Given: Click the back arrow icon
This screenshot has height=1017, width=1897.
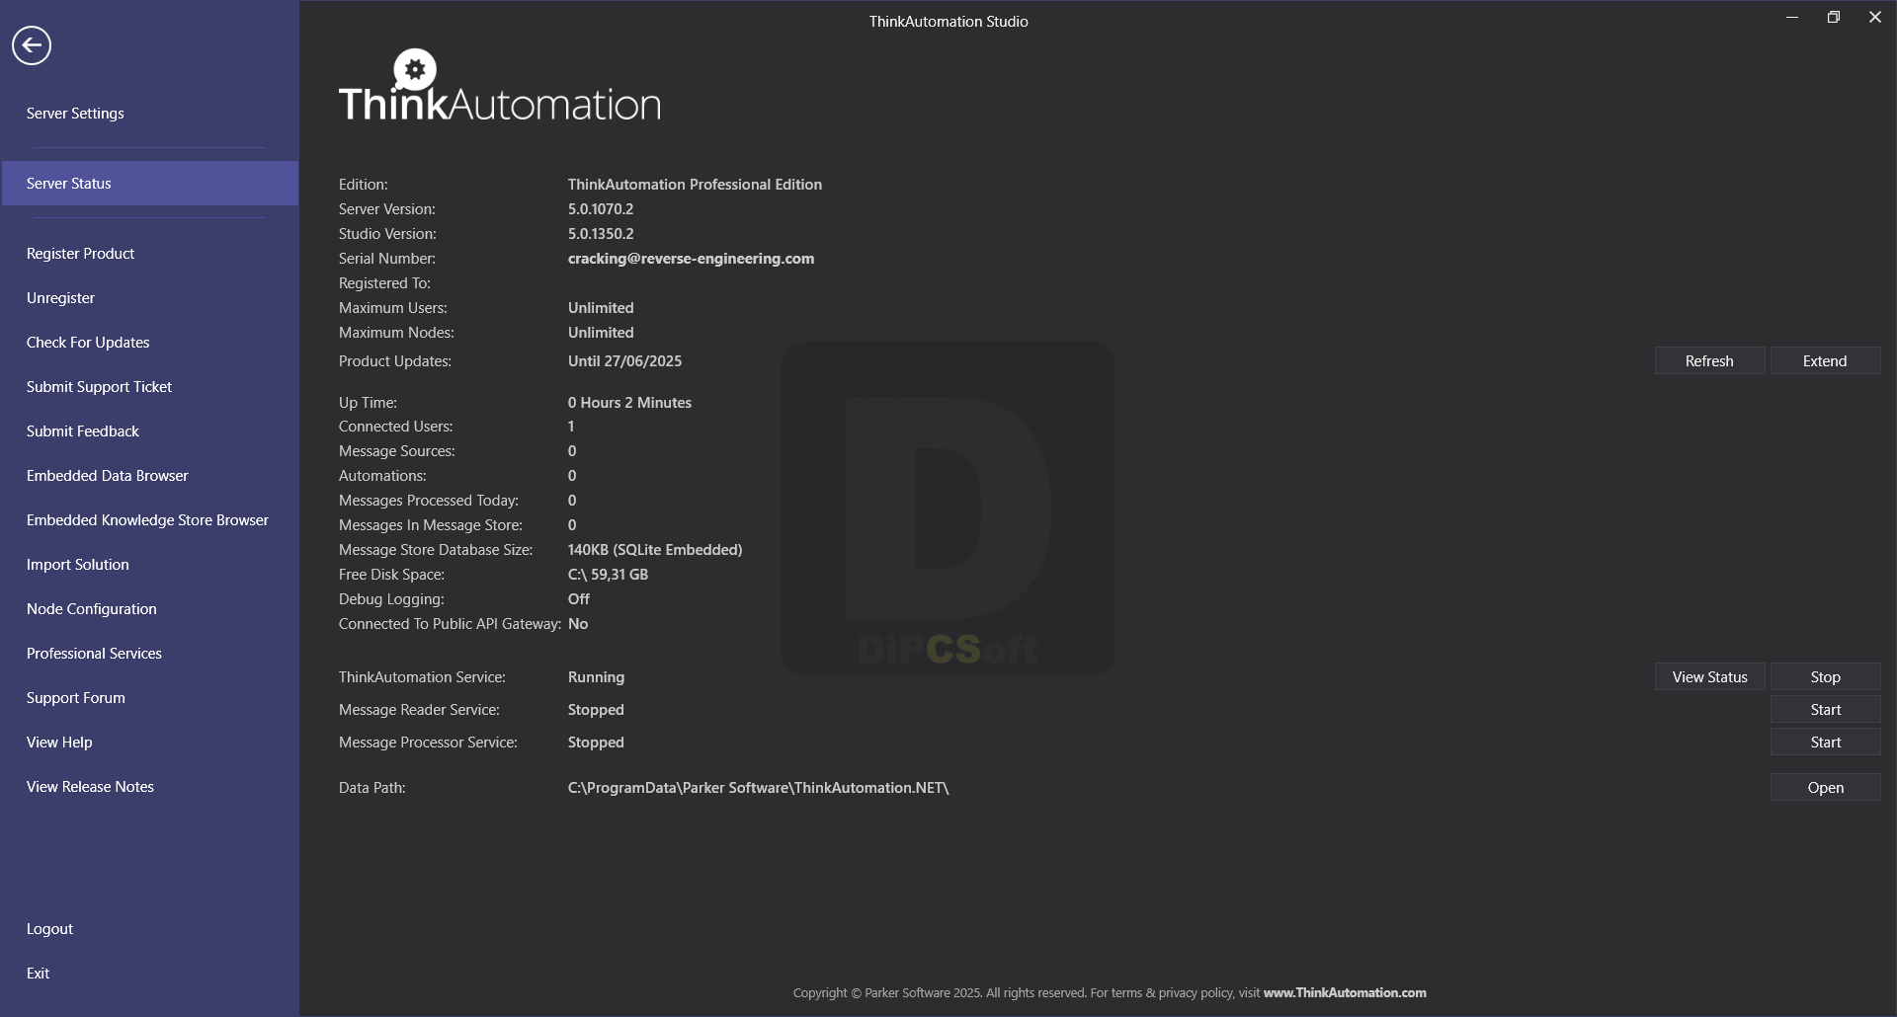Looking at the screenshot, I should pyautogui.click(x=32, y=45).
